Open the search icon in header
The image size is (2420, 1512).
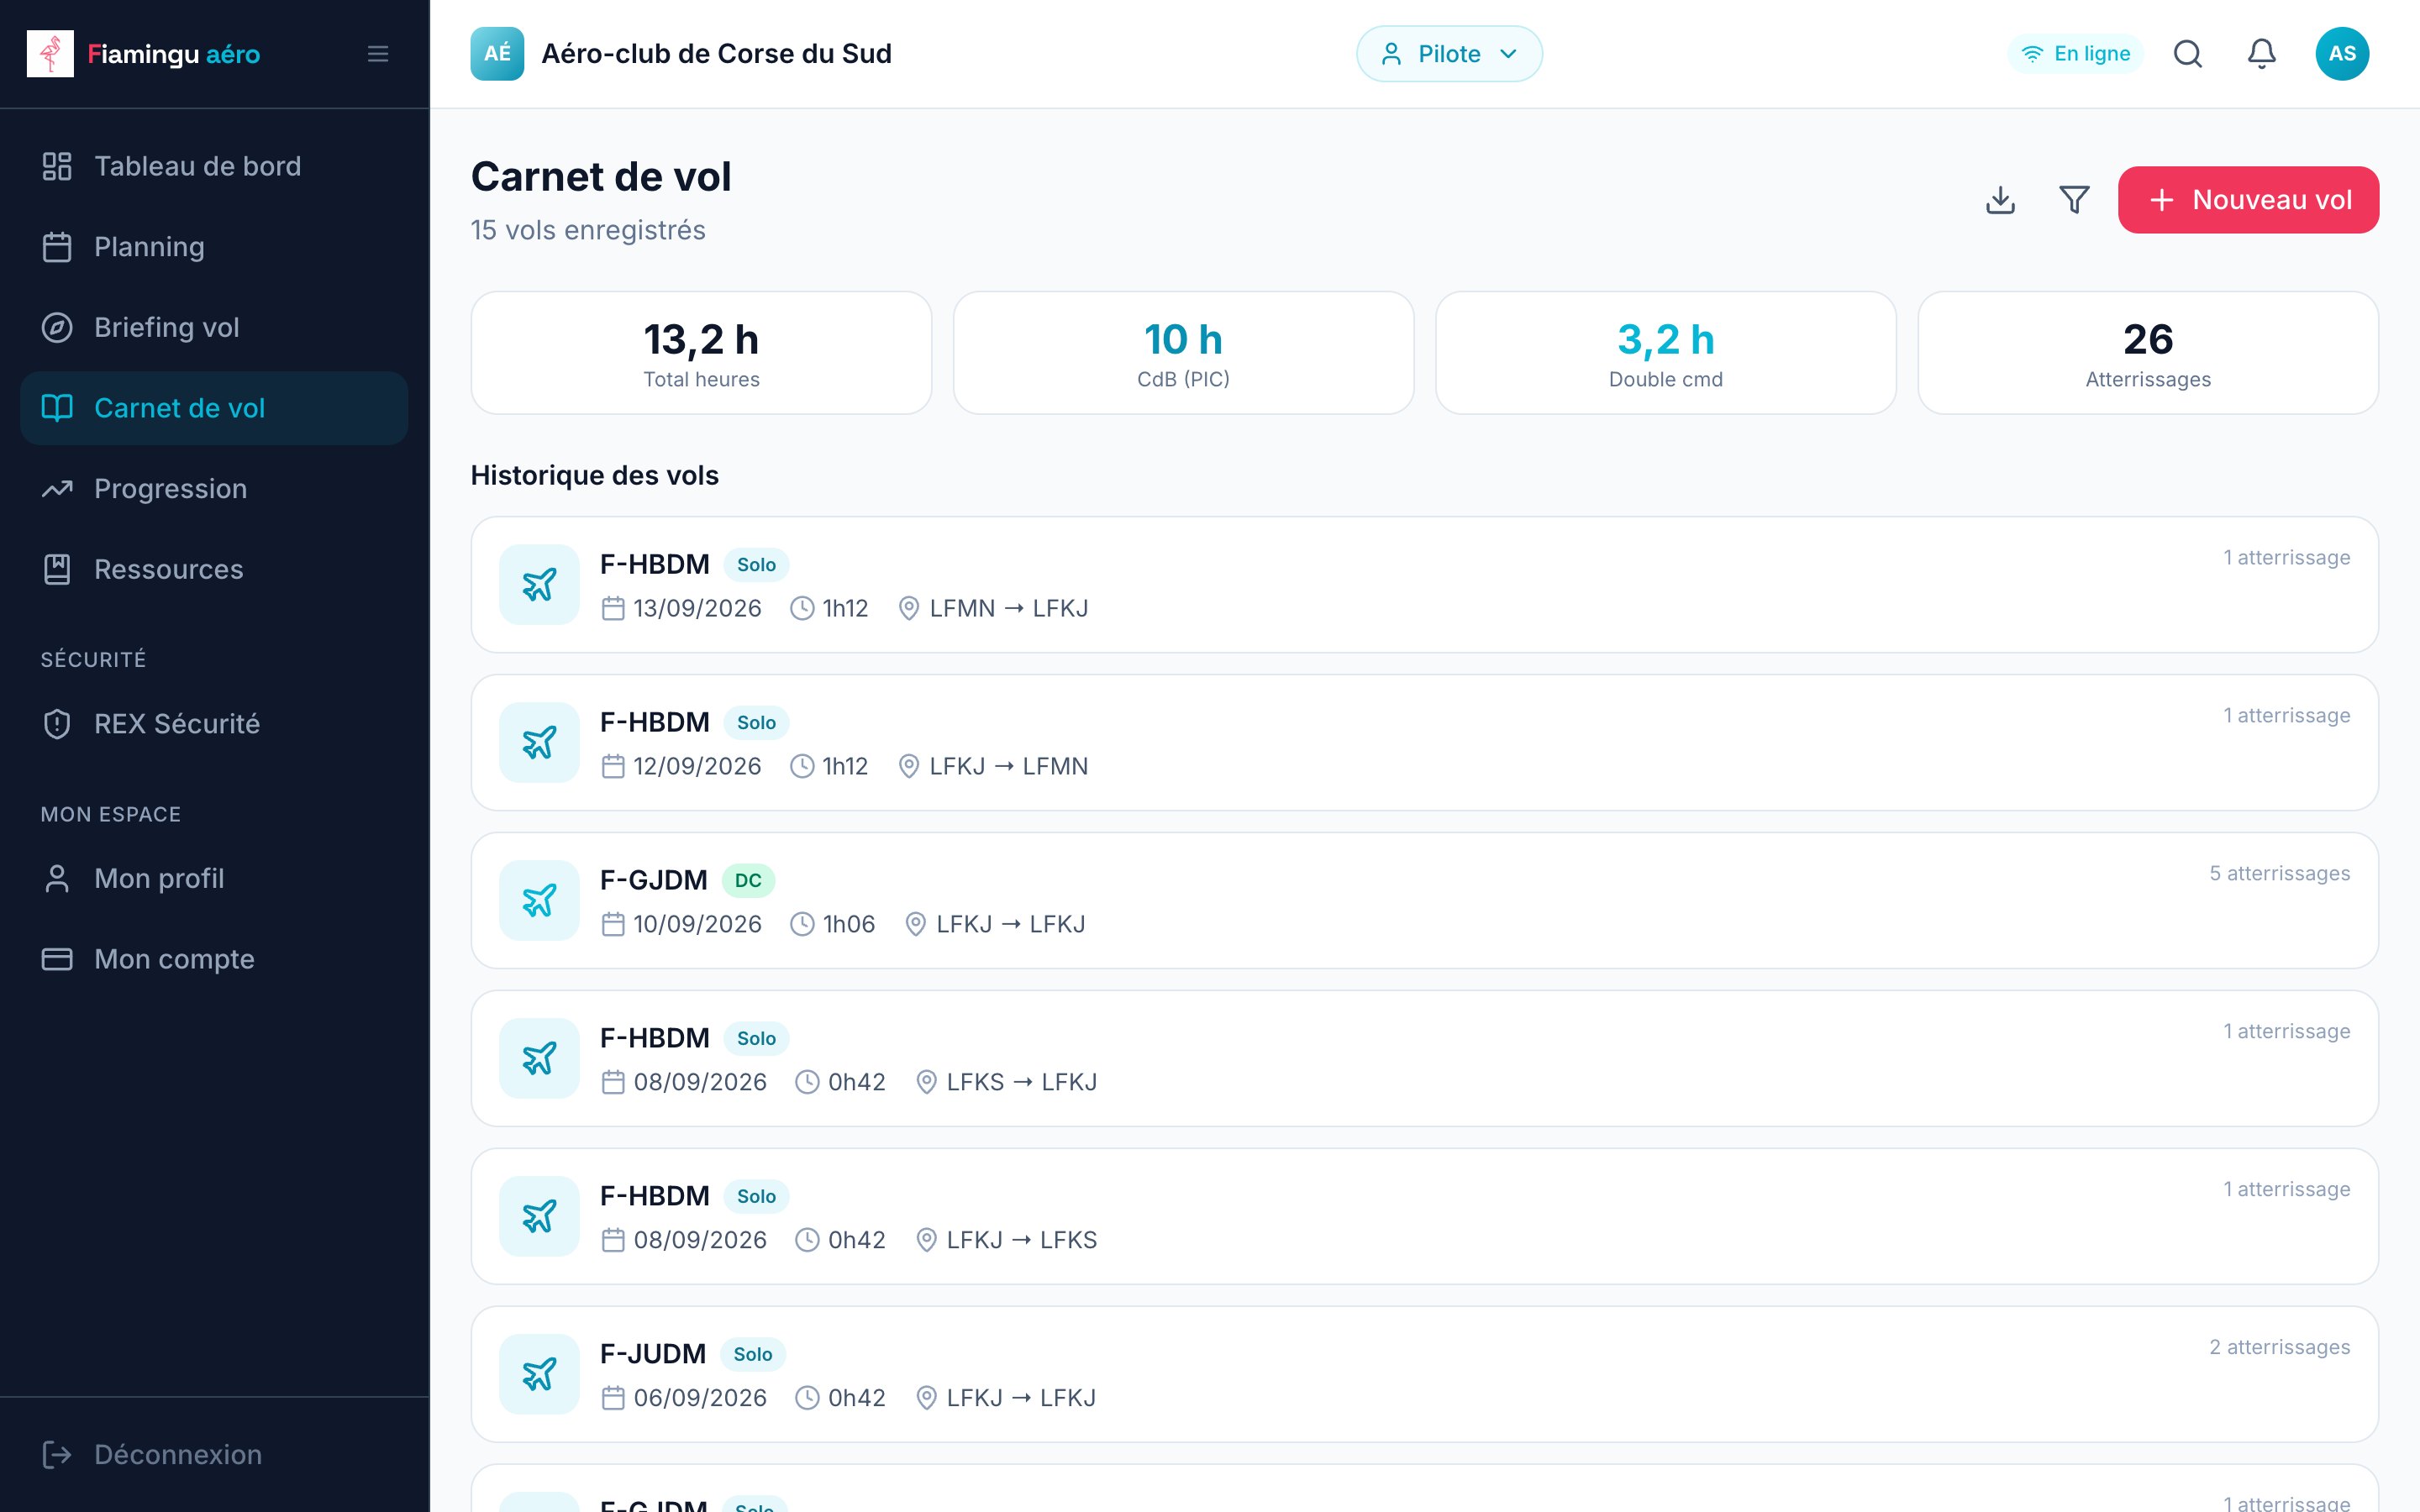click(x=2188, y=54)
